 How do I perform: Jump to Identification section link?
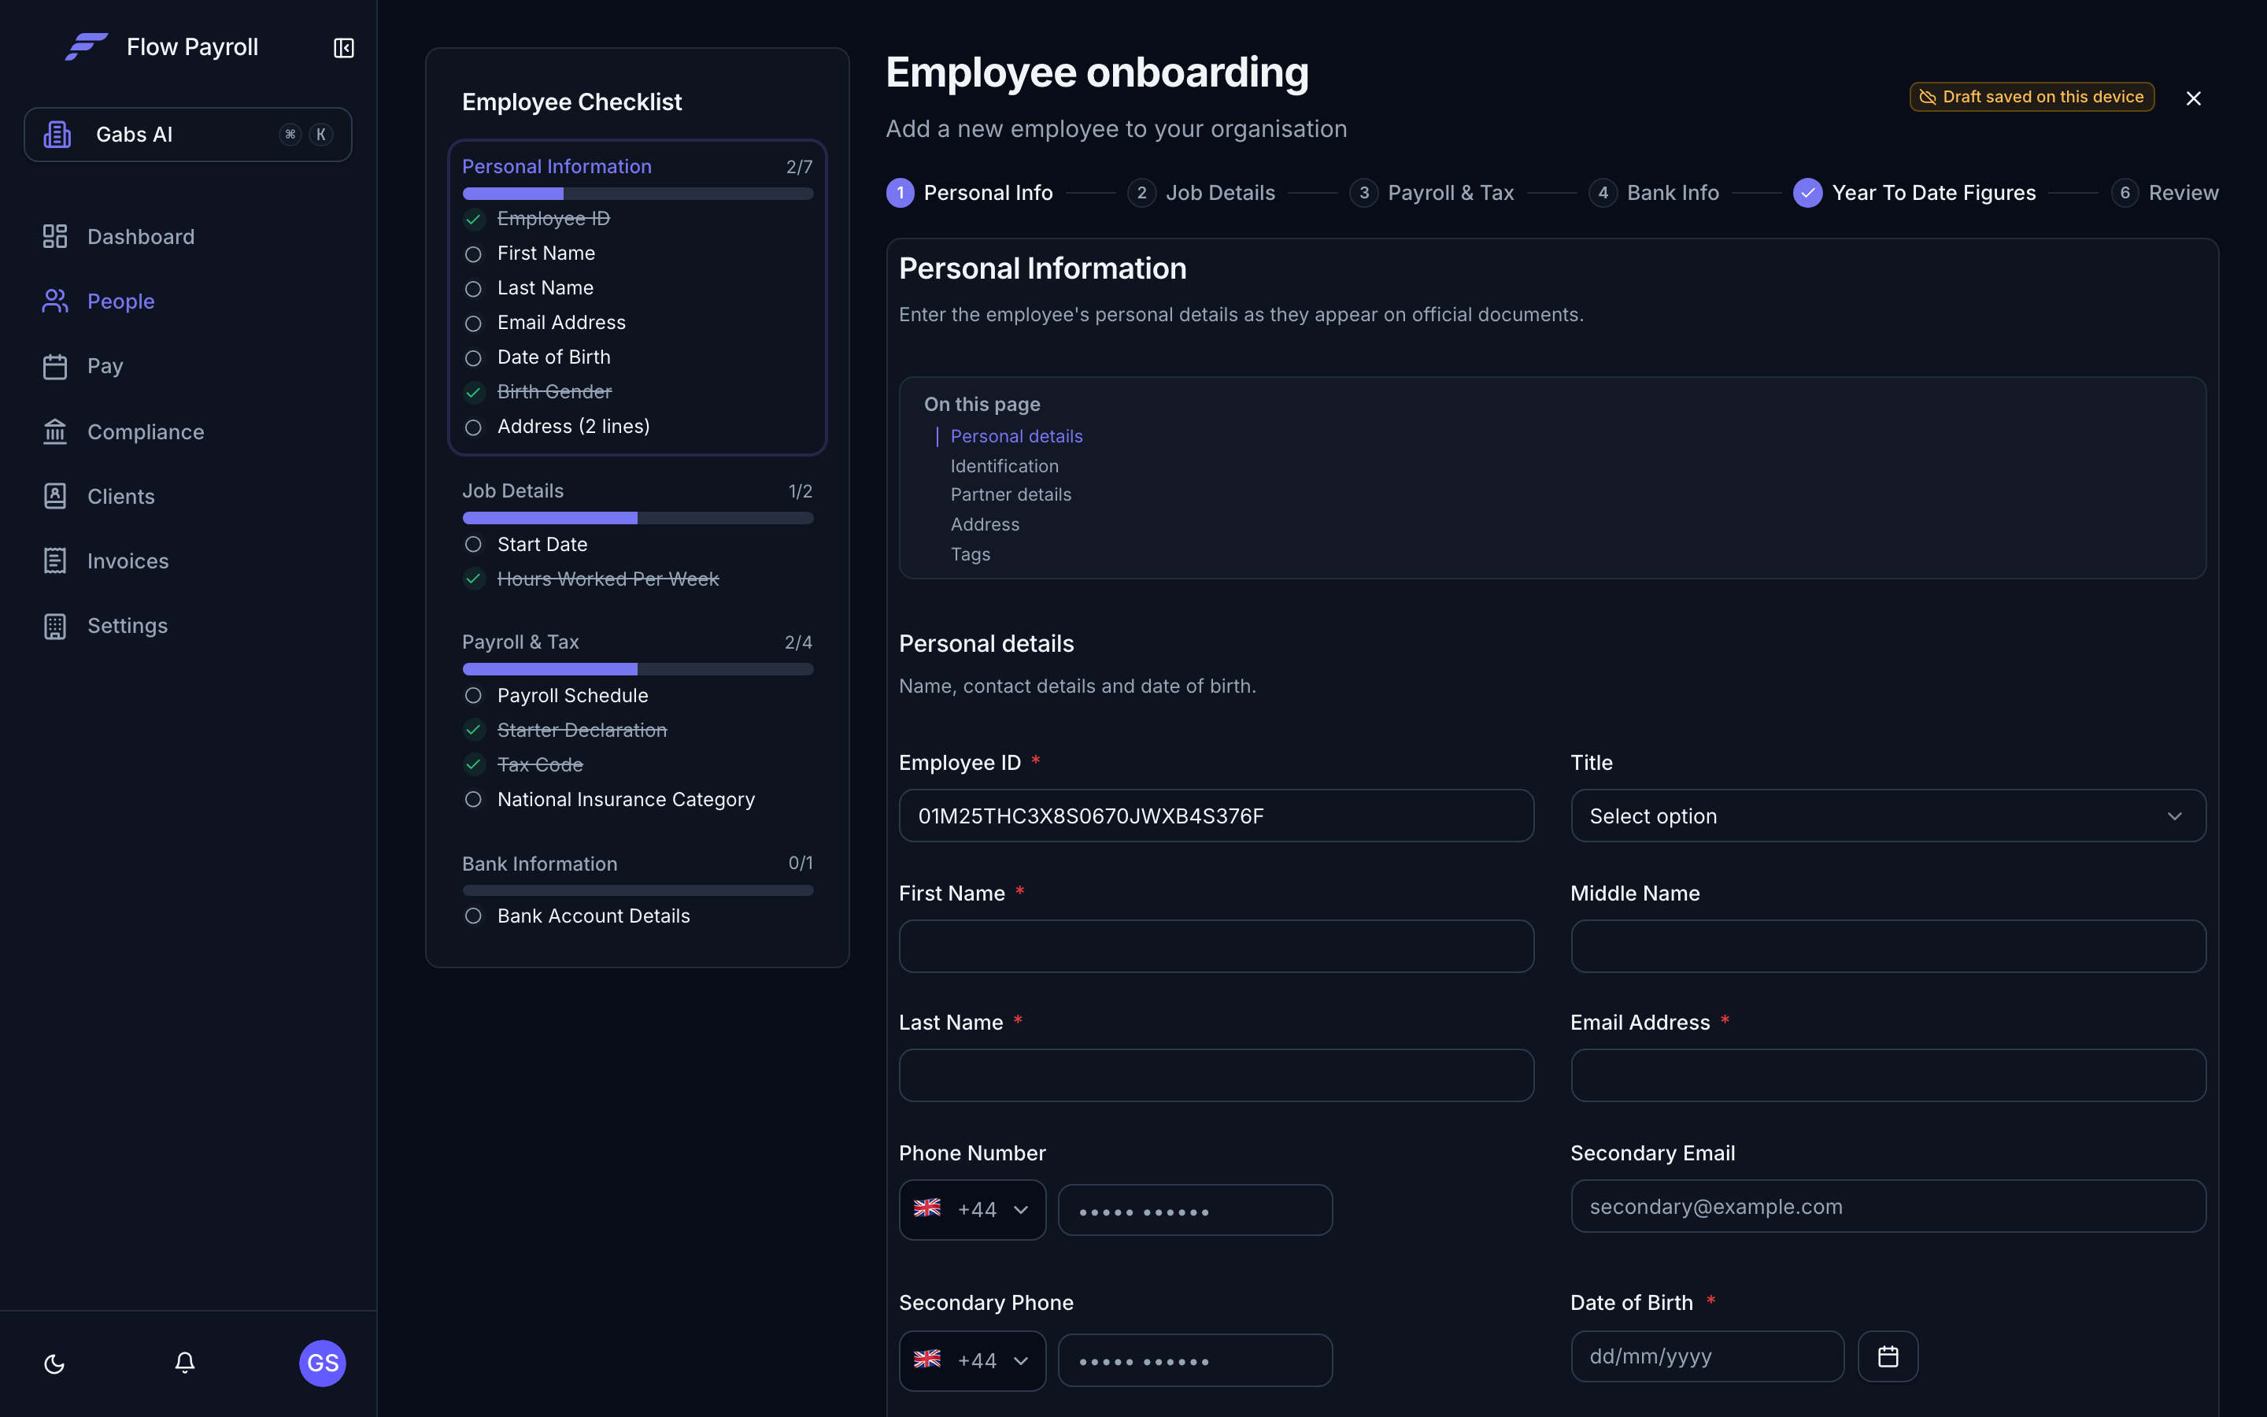click(x=1004, y=466)
